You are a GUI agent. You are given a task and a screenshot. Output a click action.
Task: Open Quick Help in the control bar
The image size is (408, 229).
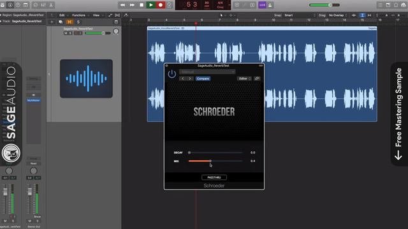18,5
